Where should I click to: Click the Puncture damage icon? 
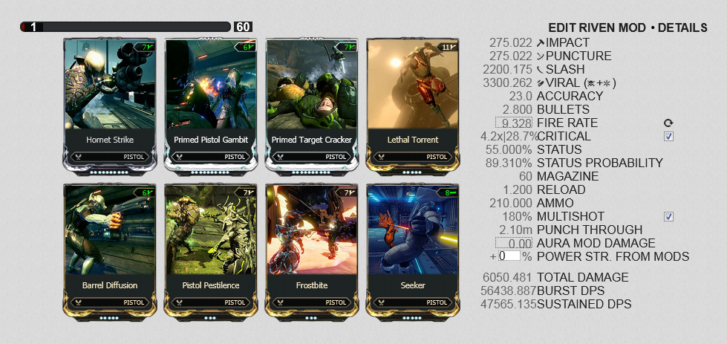point(540,56)
